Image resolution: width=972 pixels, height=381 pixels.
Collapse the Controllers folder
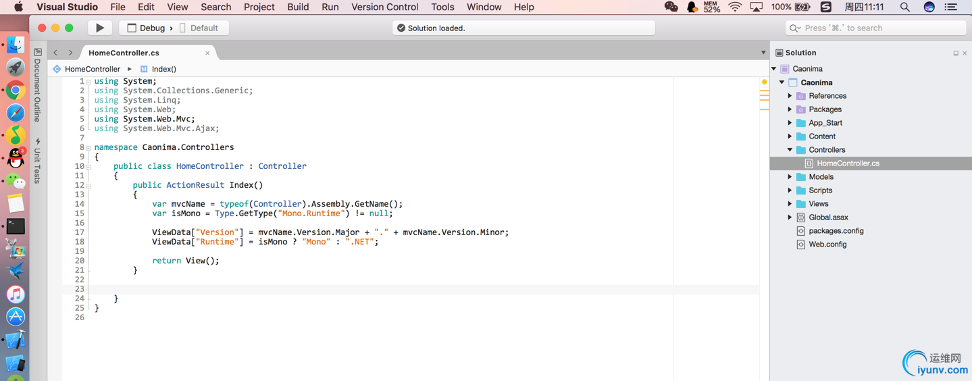pyautogui.click(x=790, y=150)
